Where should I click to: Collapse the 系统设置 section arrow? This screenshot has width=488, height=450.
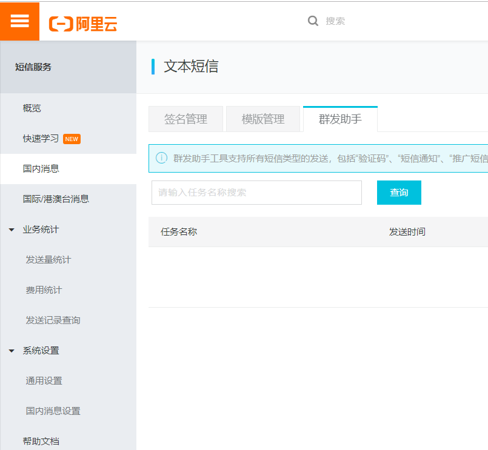(10, 350)
